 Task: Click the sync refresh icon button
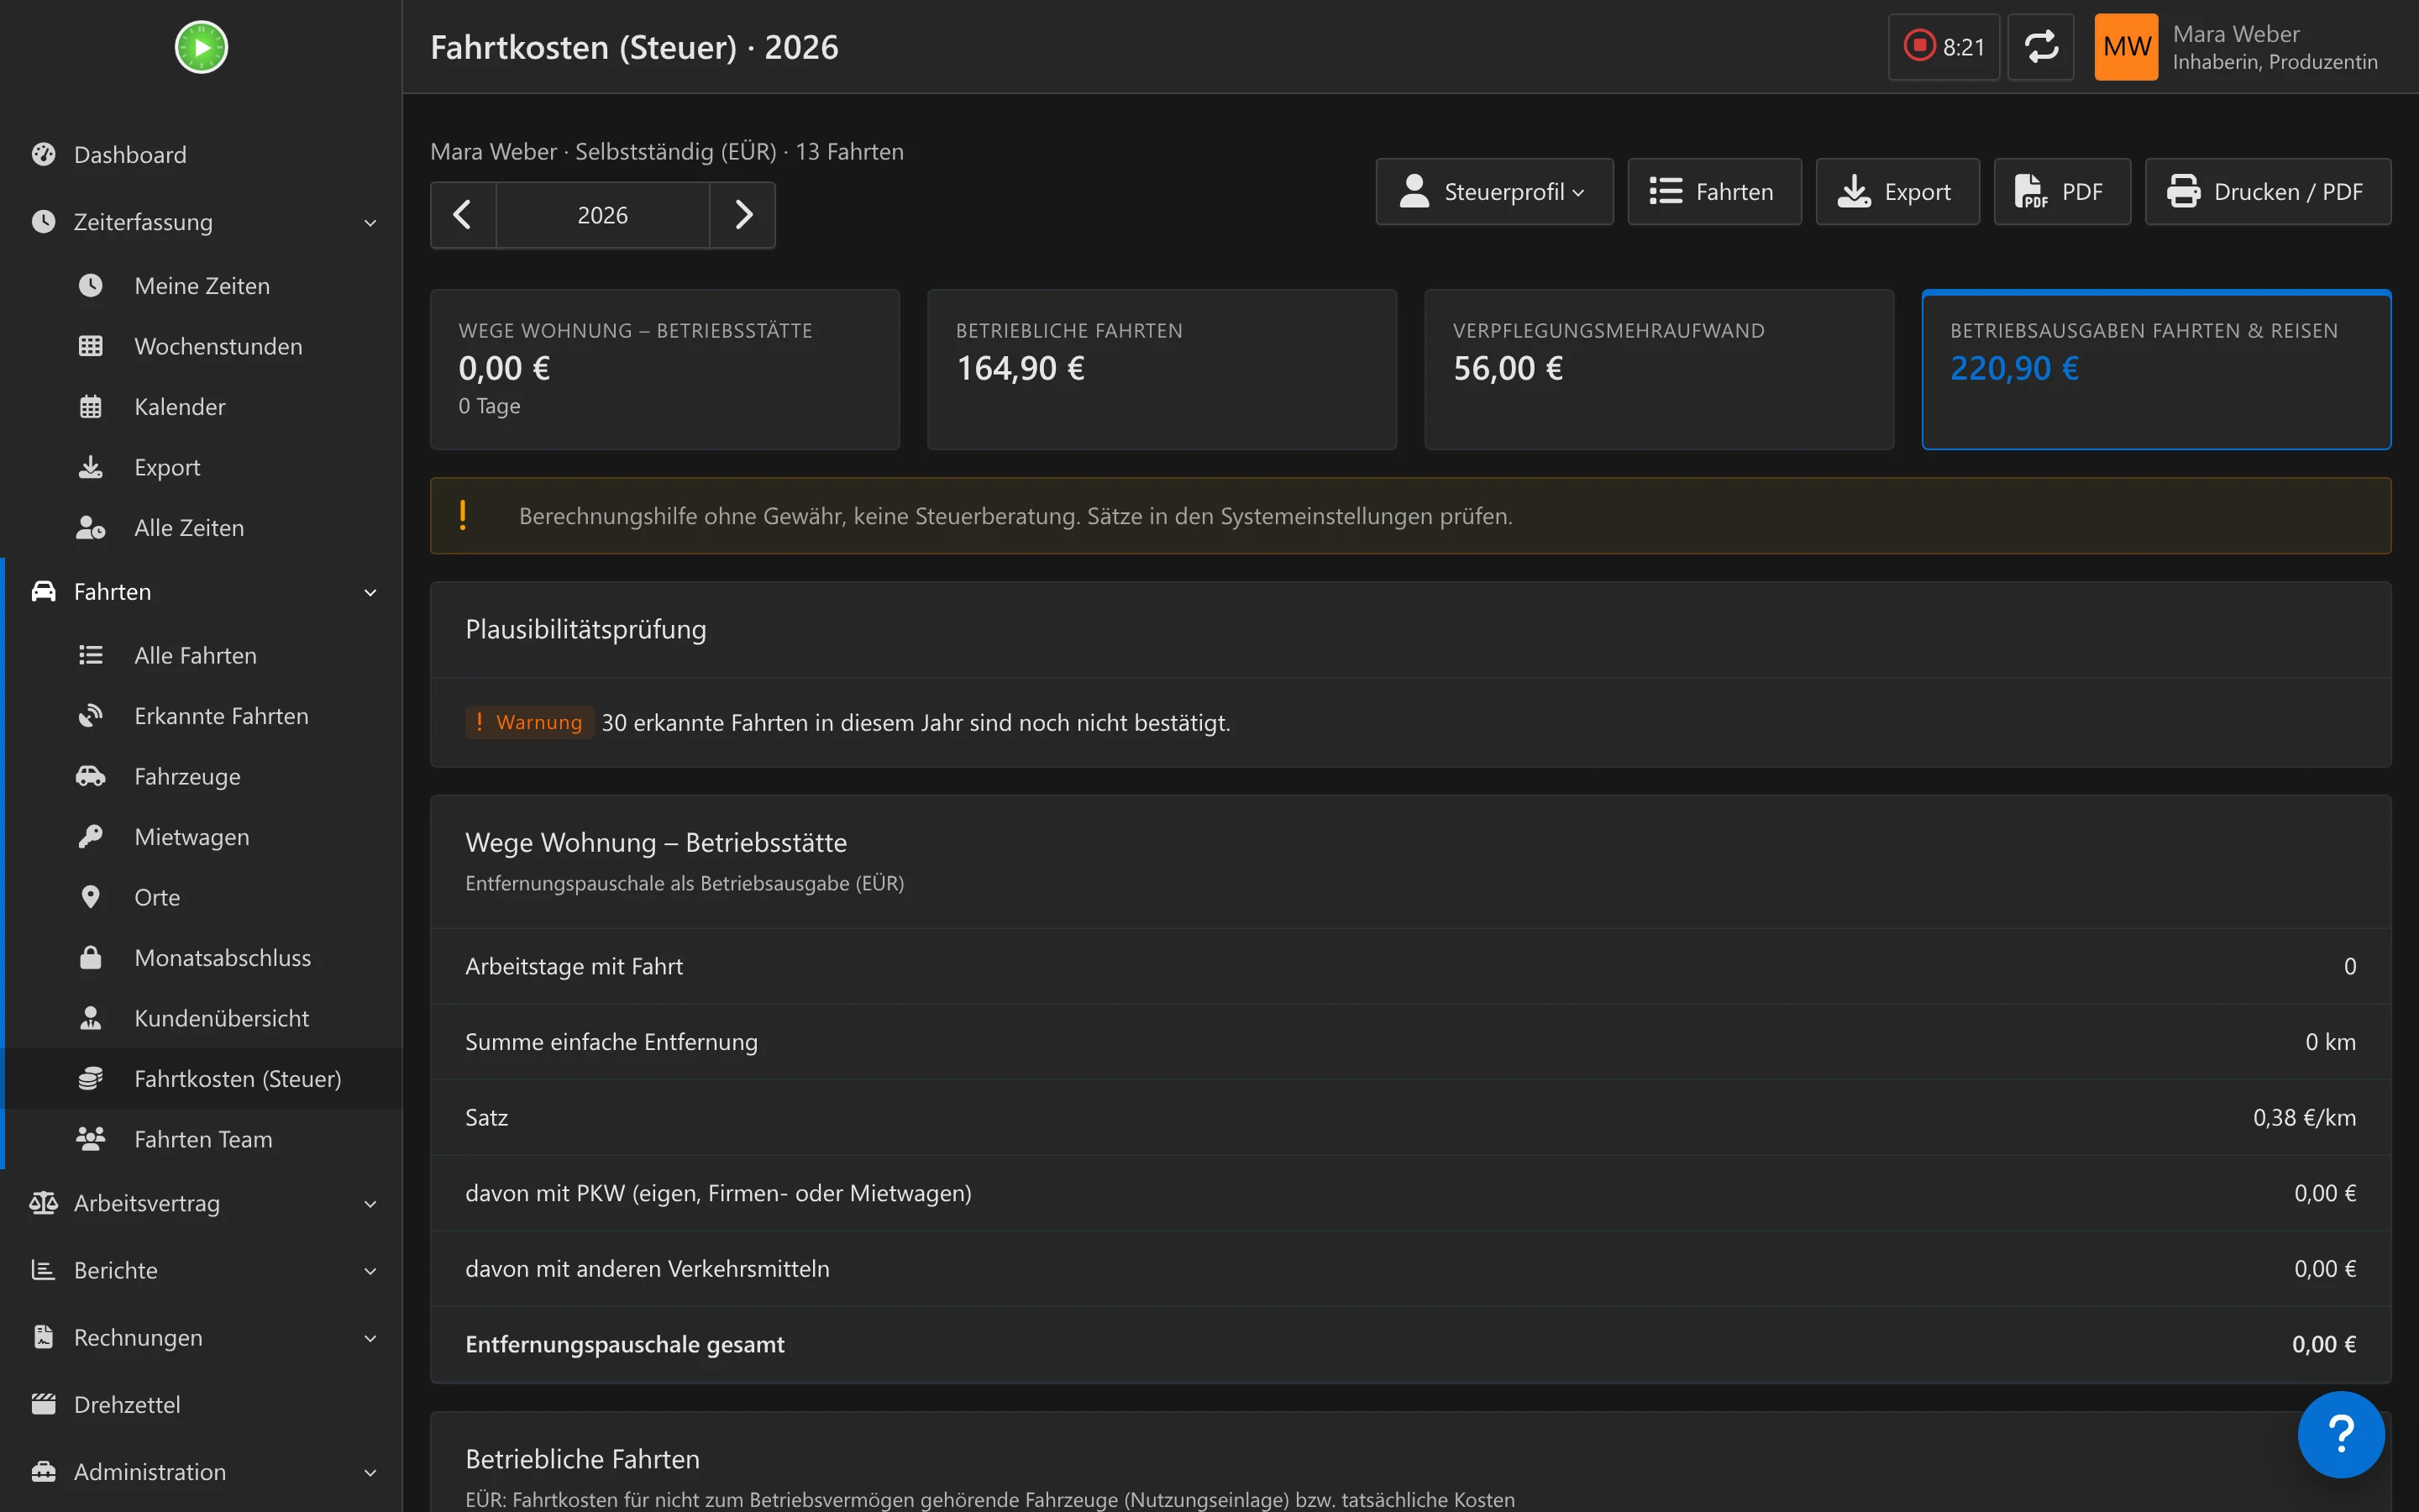point(2040,47)
